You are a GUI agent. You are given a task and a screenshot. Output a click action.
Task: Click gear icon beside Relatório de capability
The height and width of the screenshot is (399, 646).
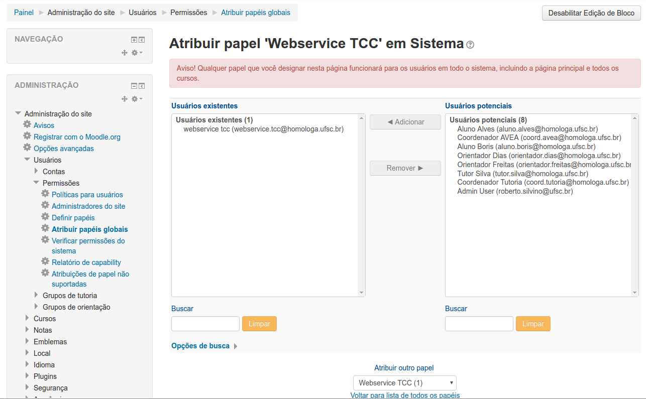(46, 261)
